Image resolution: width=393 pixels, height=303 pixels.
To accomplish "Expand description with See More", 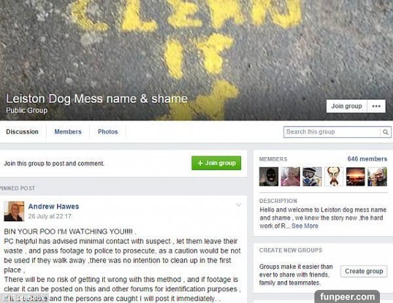I will tap(305, 226).
